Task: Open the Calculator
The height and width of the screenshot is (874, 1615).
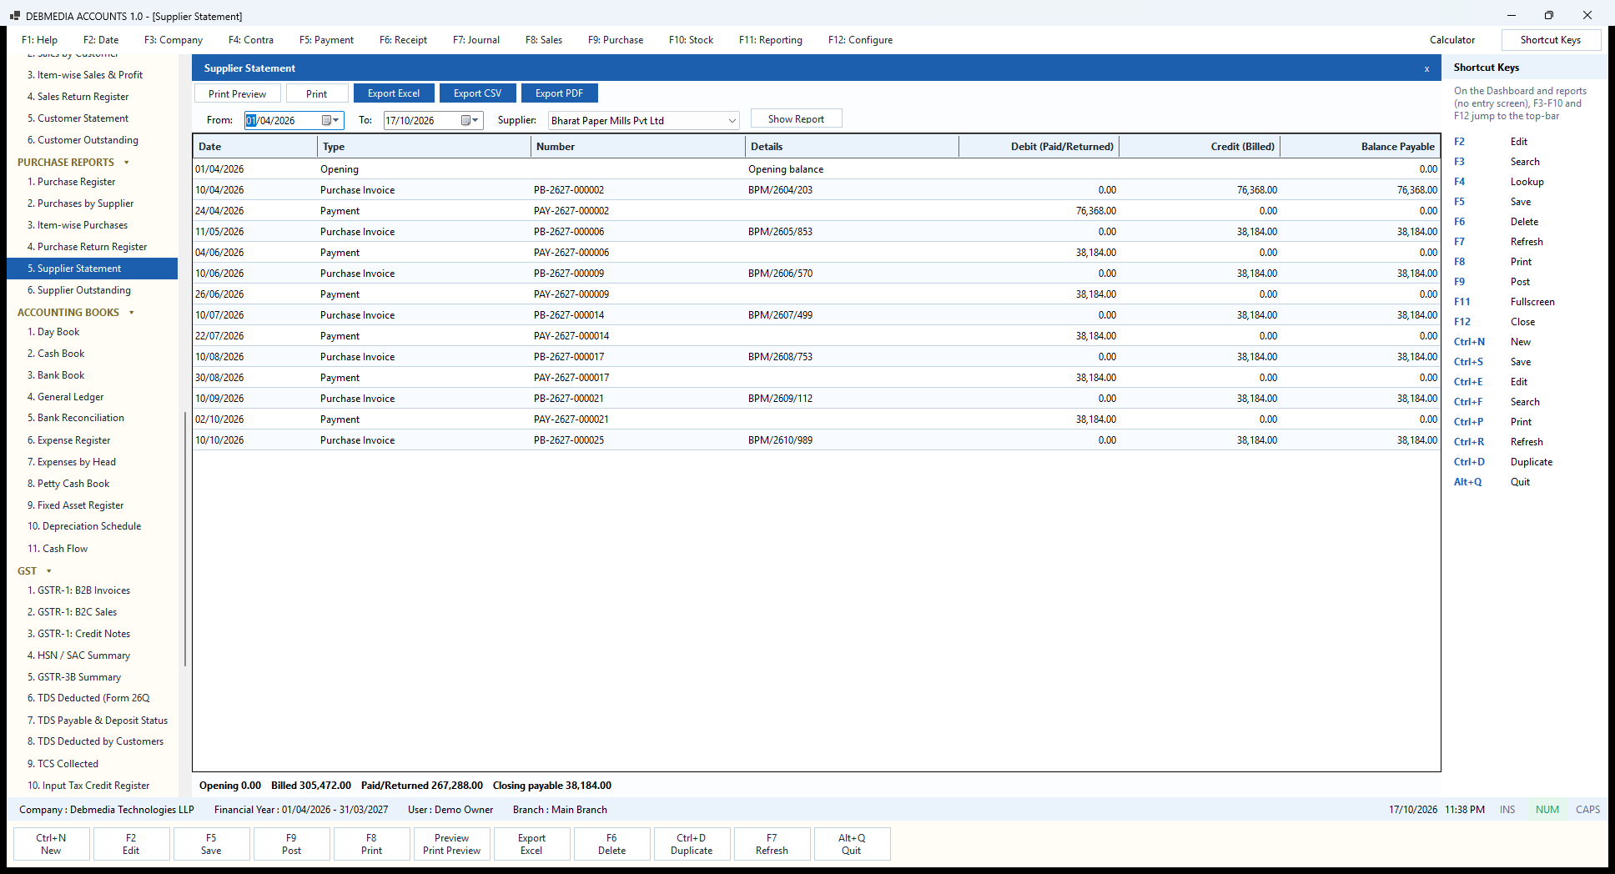Action: (x=1451, y=40)
